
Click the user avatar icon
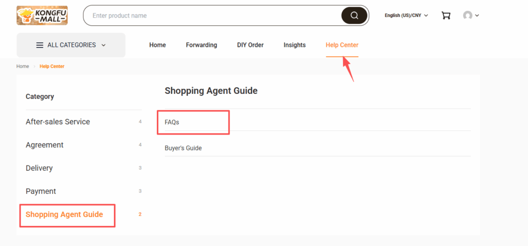click(x=468, y=15)
